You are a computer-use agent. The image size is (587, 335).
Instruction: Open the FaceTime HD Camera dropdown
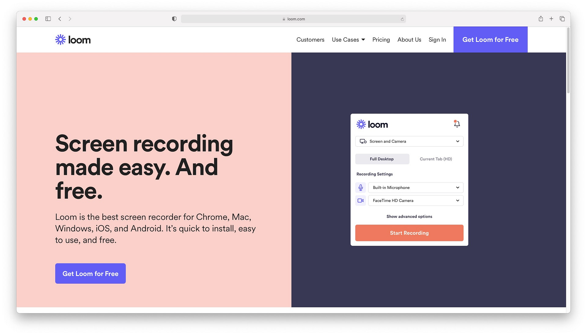(x=457, y=200)
